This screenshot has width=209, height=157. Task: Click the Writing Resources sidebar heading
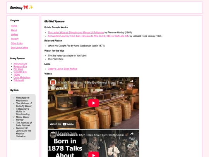tap(17, 59)
